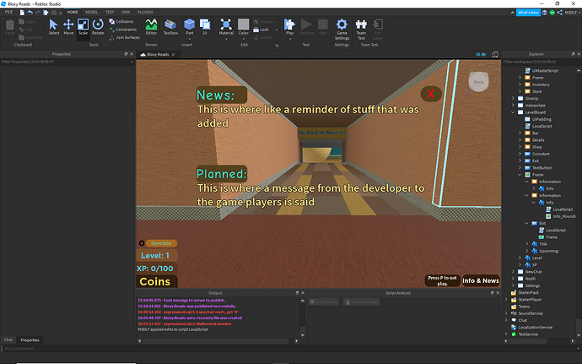This screenshot has height=364, width=582.
Task: Click the Spectate button in viewport
Action: click(161, 243)
